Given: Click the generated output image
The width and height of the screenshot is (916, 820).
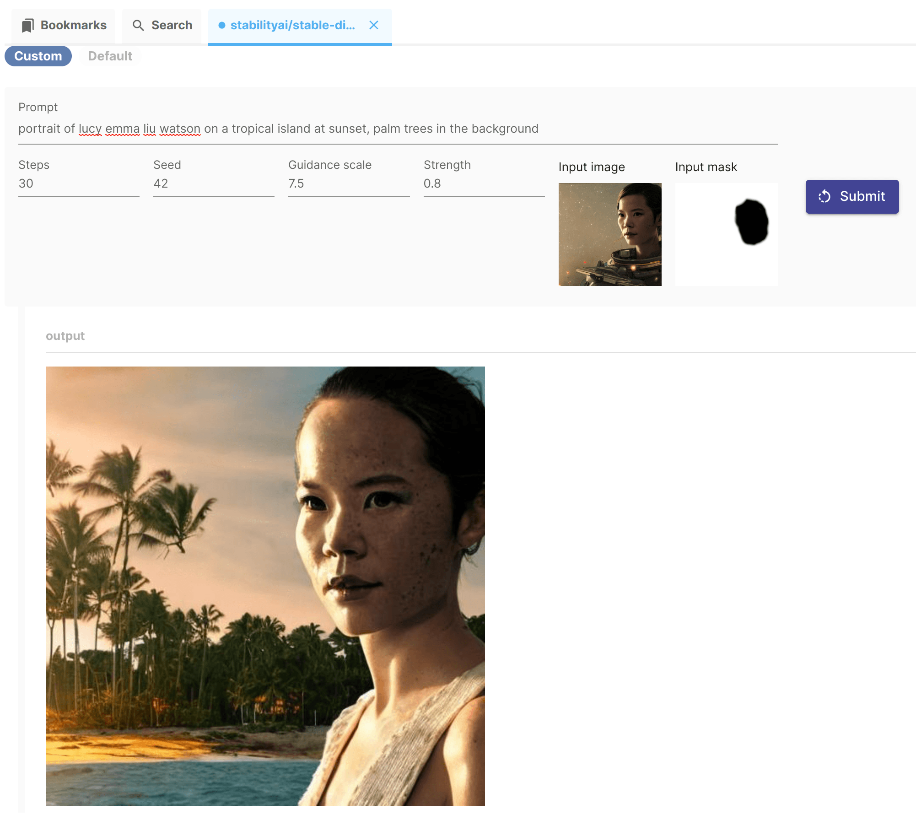Looking at the screenshot, I should pos(265,586).
